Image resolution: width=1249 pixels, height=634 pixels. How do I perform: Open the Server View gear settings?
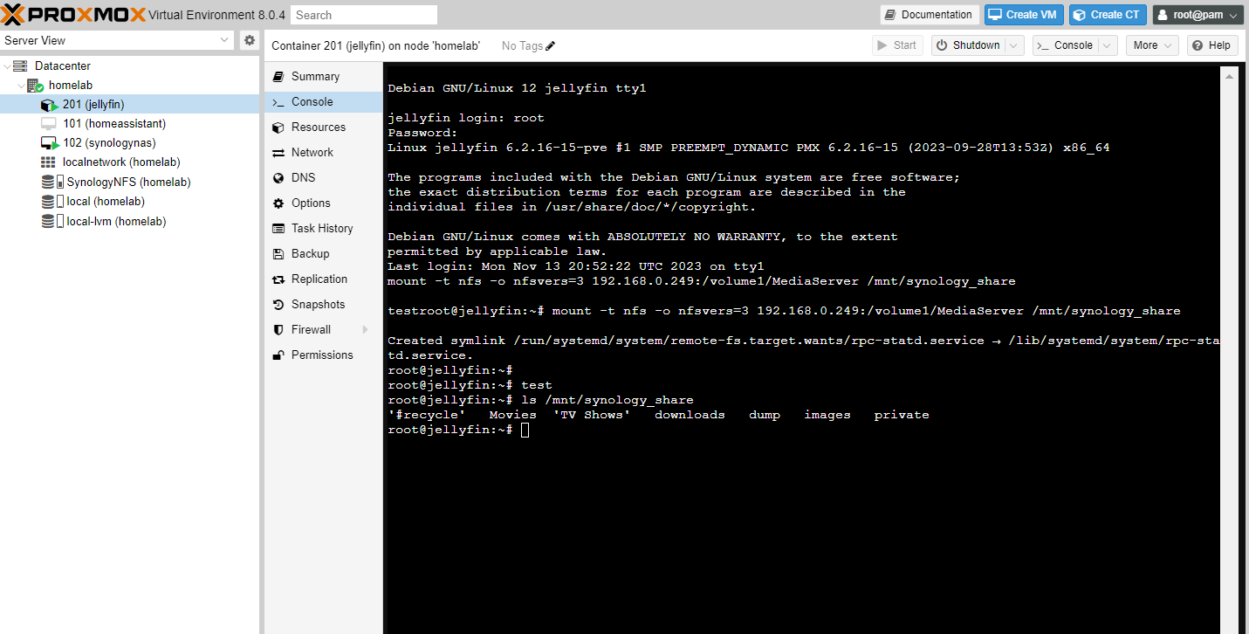click(x=250, y=40)
